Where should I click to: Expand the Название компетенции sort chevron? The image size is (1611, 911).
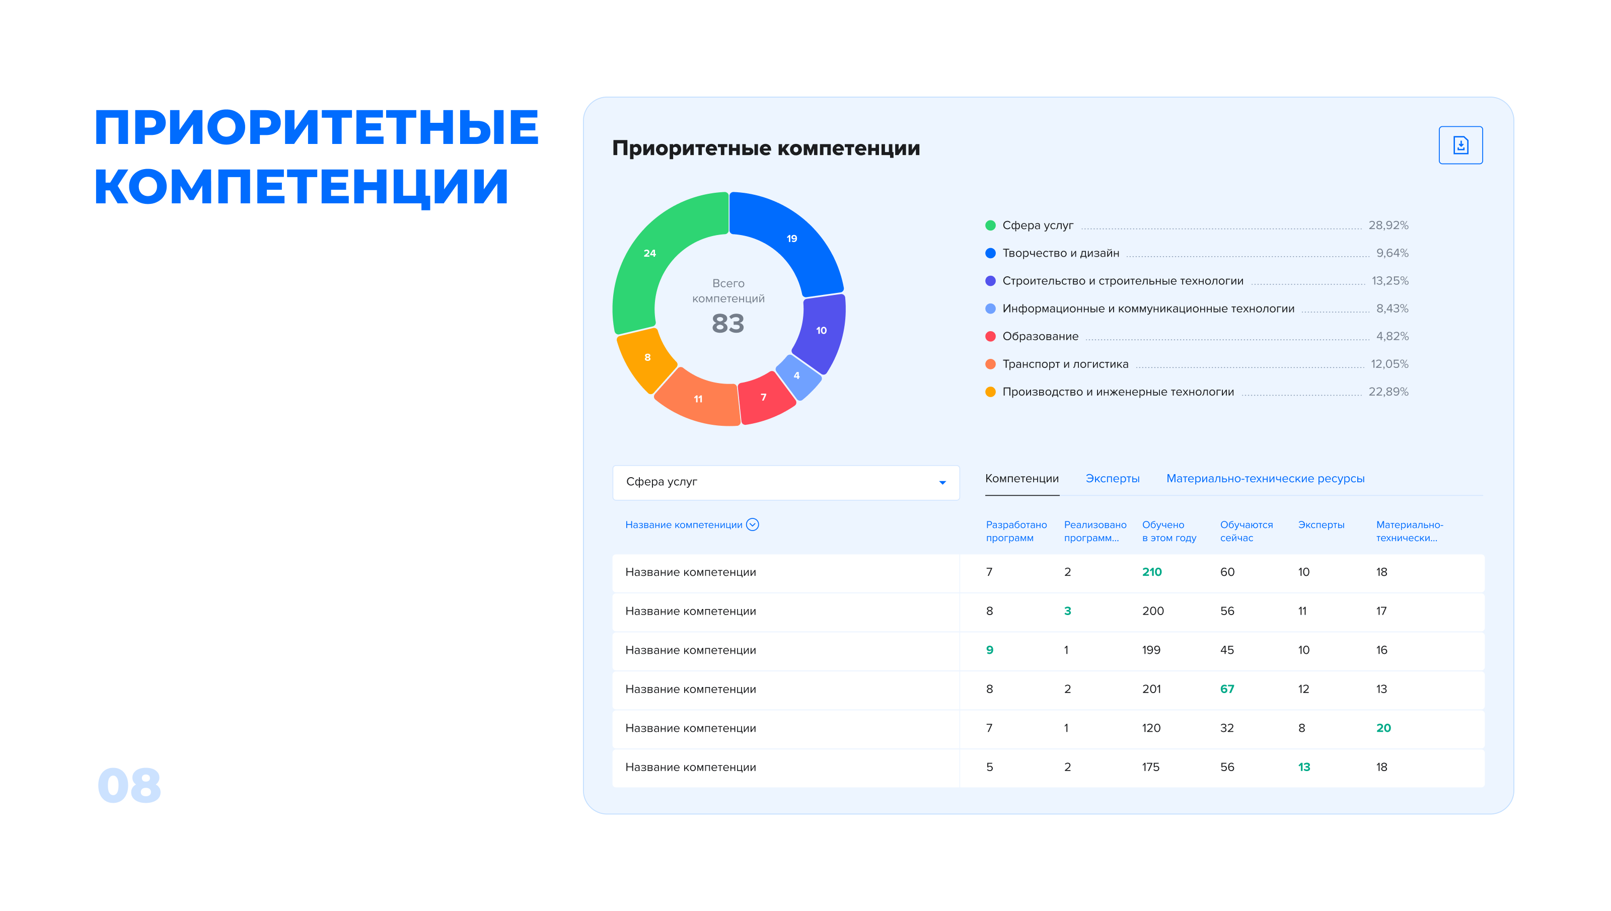pyautogui.click(x=753, y=525)
